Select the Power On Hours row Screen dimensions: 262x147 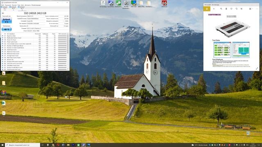point(34,40)
